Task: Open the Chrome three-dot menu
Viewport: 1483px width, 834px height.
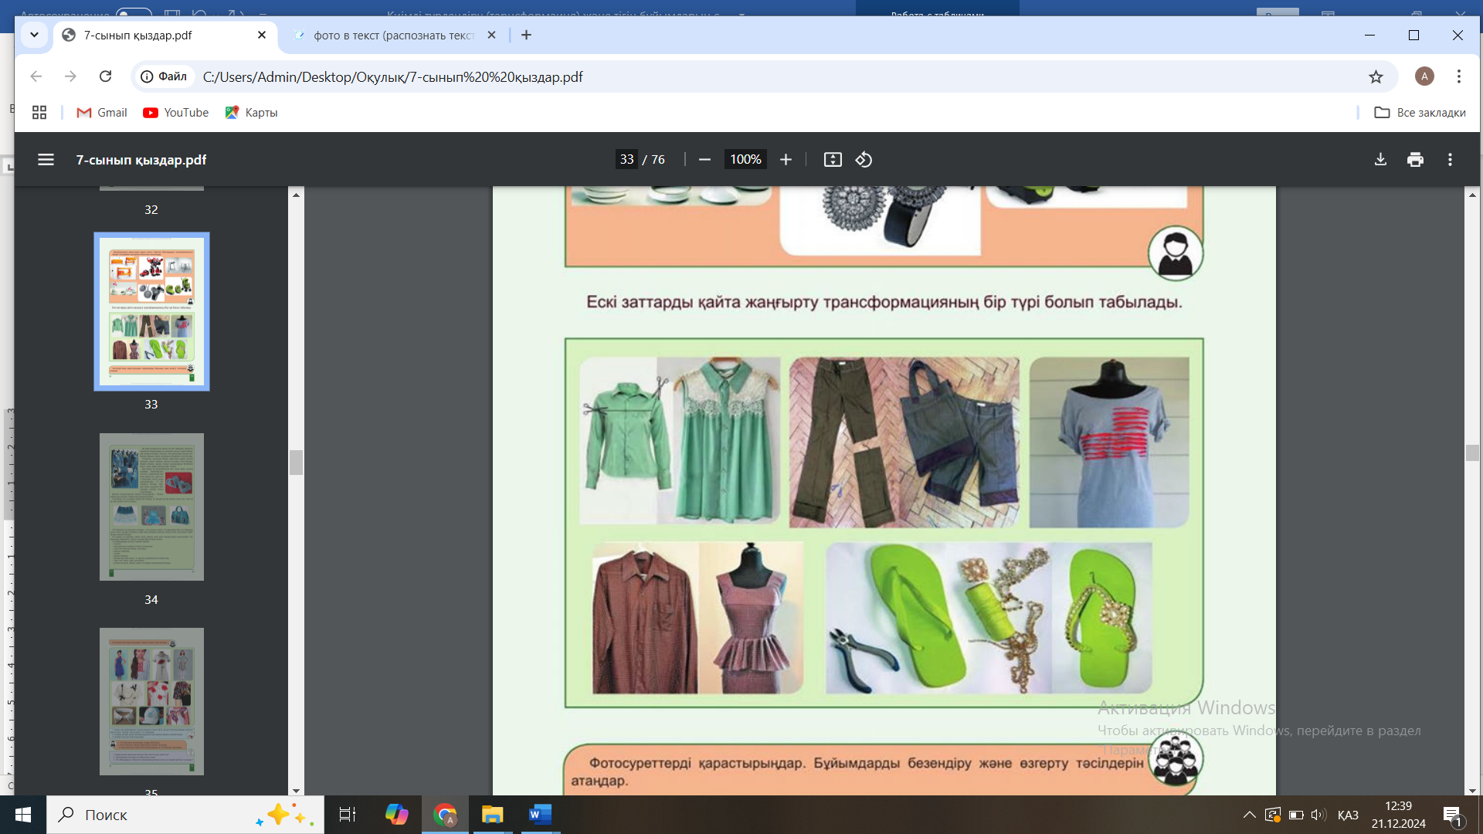Action: point(1458,76)
